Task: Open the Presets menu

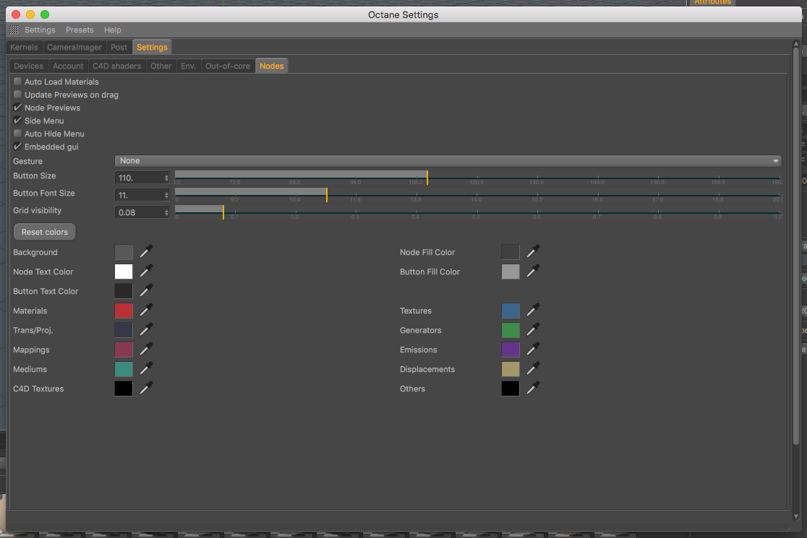Action: point(80,30)
